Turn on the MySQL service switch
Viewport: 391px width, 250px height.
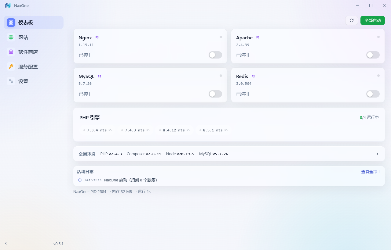pyautogui.click(x=215, y=94)
